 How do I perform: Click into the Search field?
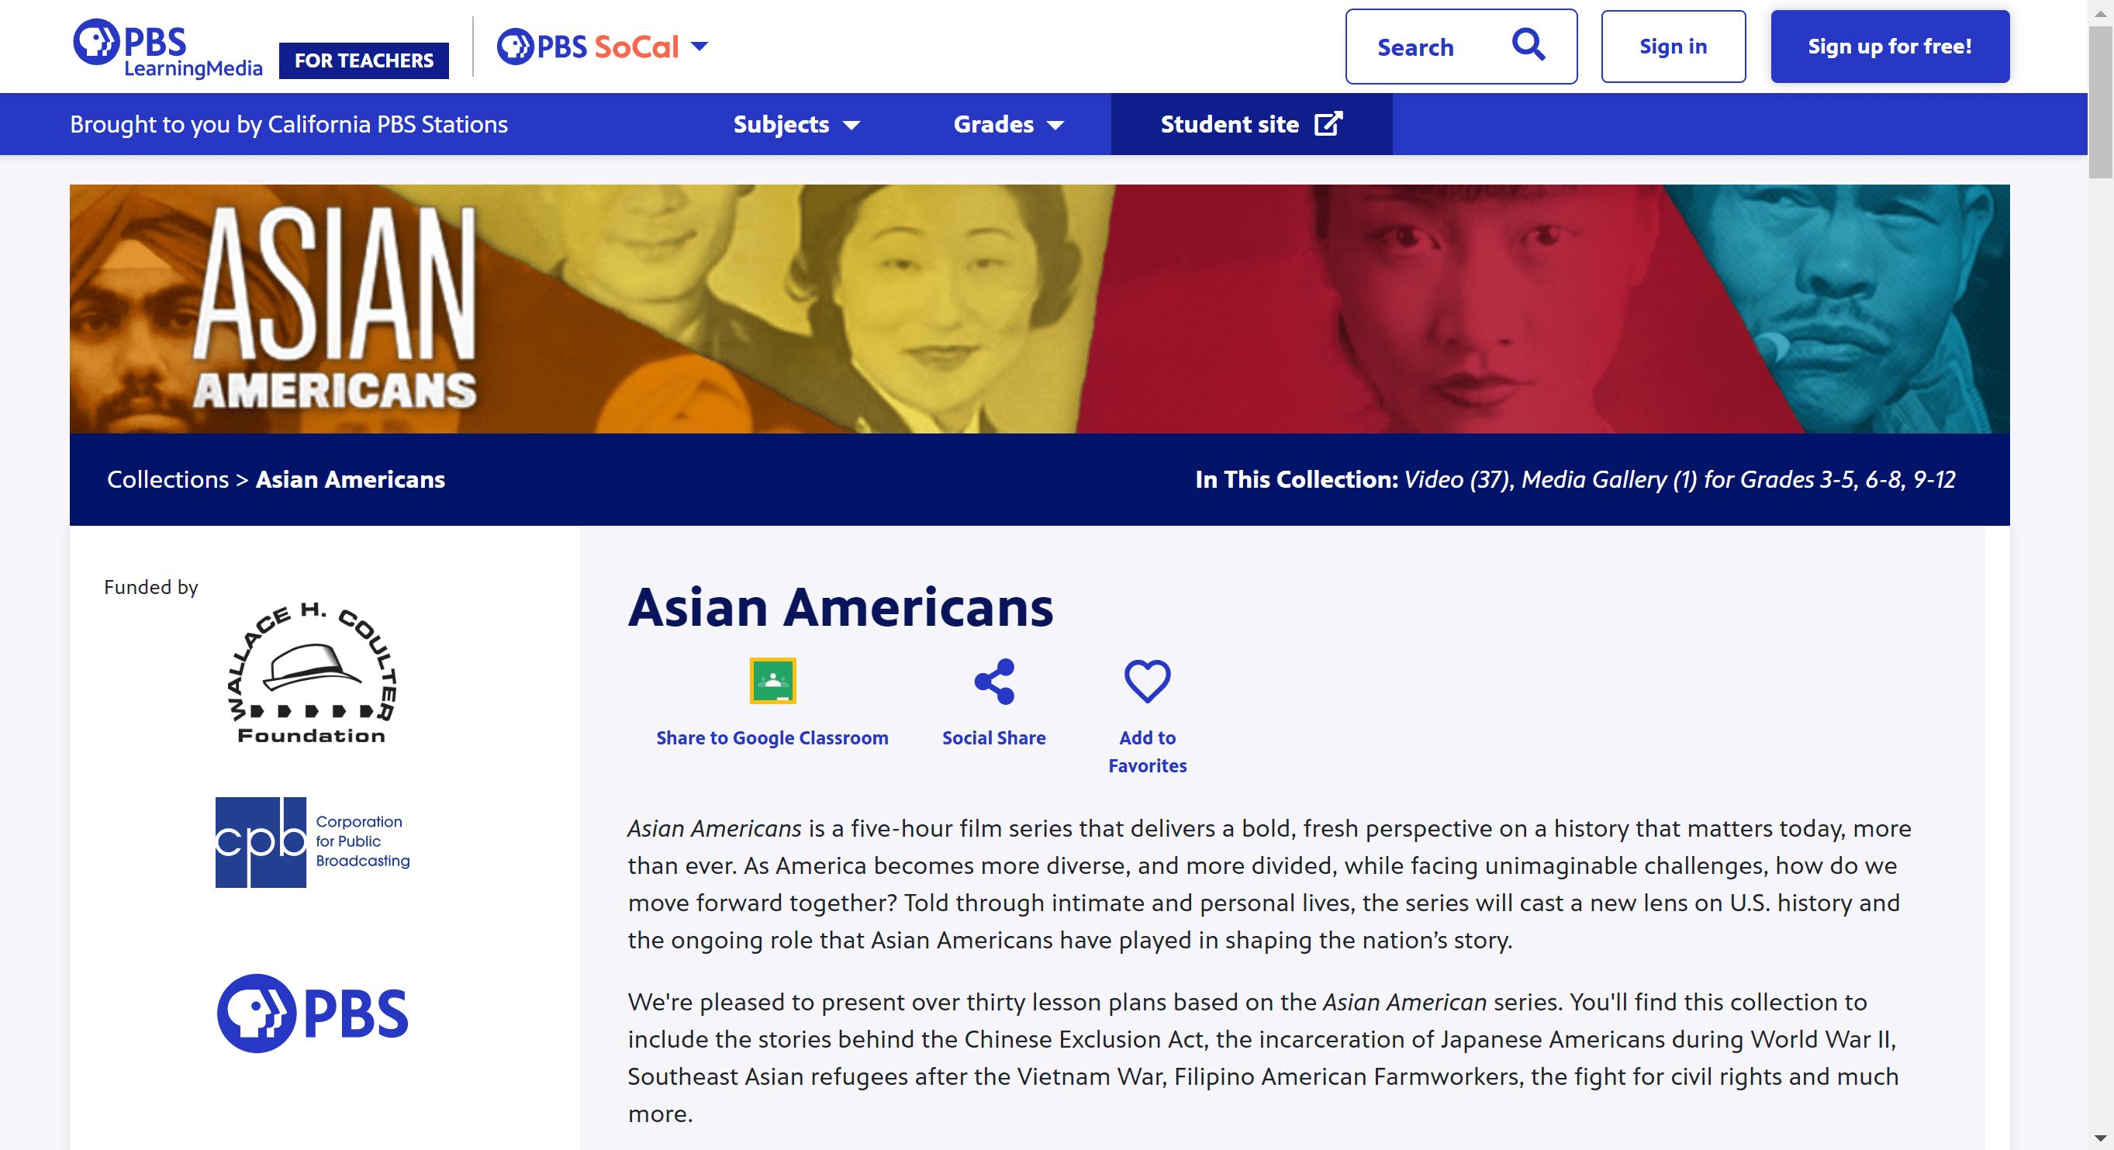tap(1461, 47)
